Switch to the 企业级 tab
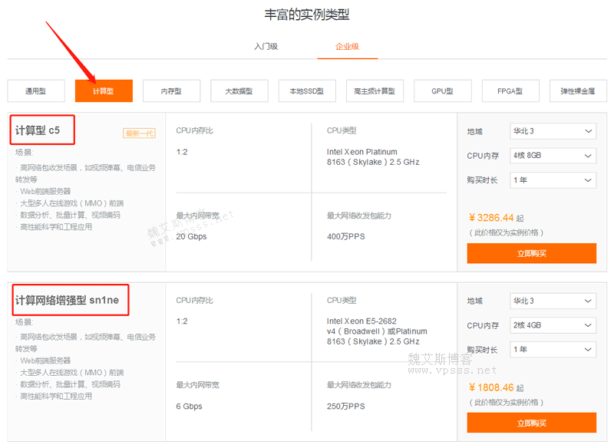614x448 pixels. 347,47
